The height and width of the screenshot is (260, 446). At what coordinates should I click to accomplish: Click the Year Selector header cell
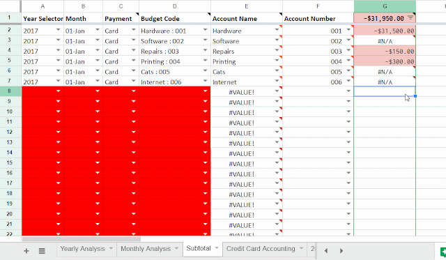coord(43,19)
